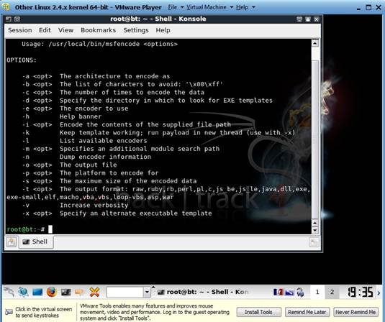Maximize the Konsole window
The width and height of the screenshot is (385, 322).
(x=308, y=19)
